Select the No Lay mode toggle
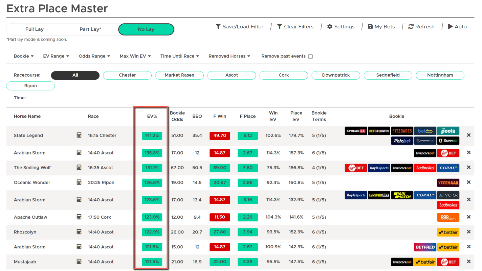 (x=146, y=29)
